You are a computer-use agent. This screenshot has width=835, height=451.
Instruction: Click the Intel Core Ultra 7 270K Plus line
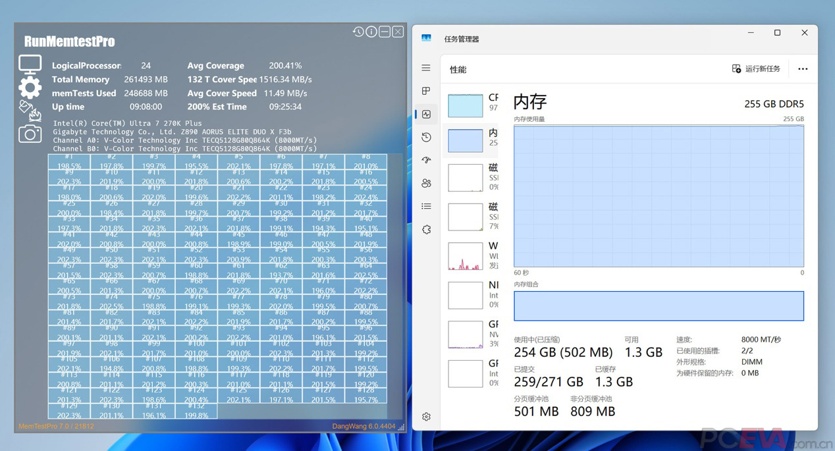[128, 123]
